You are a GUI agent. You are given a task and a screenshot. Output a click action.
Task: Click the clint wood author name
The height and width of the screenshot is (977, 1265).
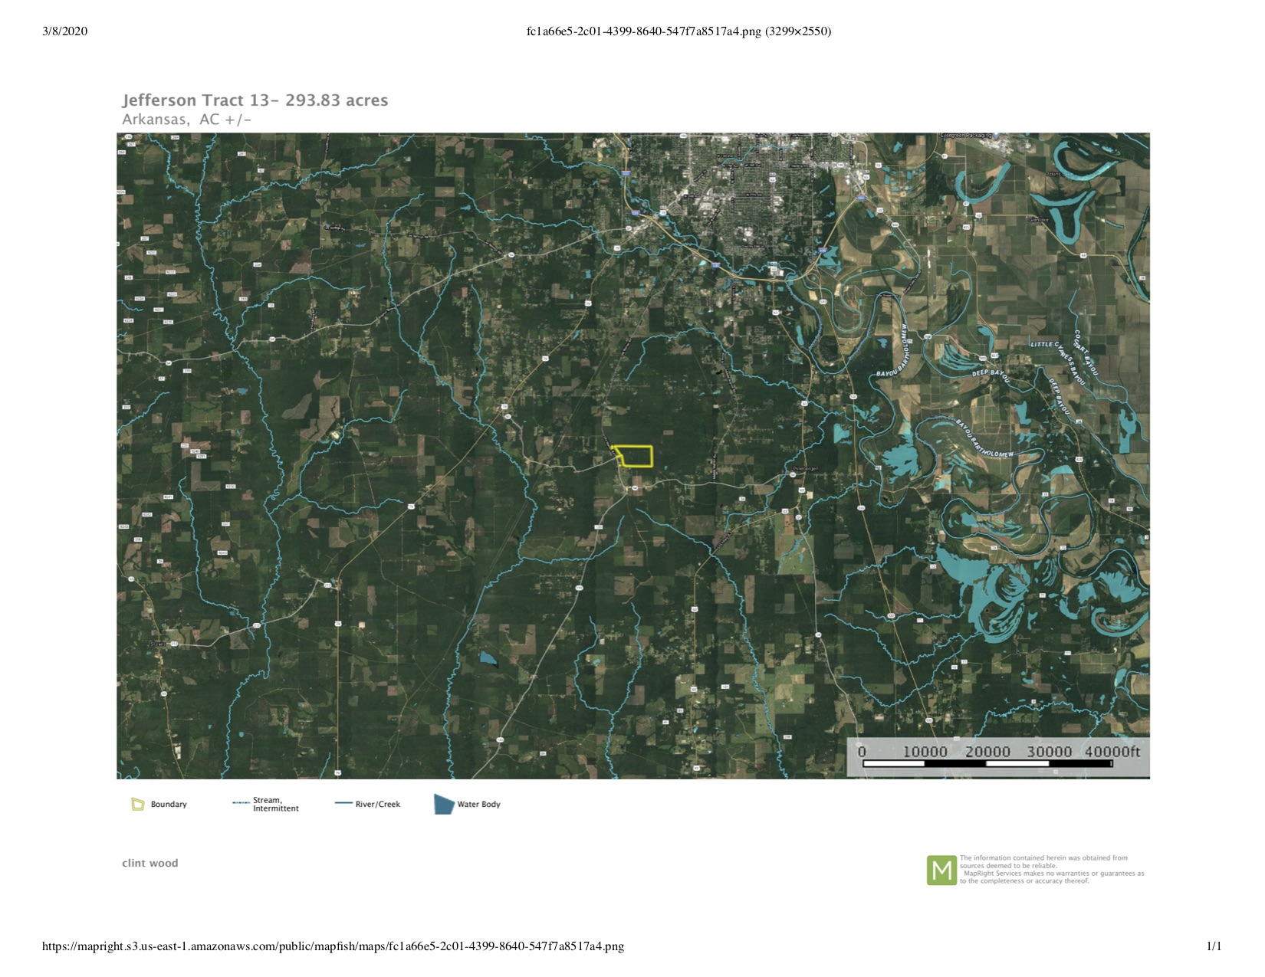tap(150, 863)
